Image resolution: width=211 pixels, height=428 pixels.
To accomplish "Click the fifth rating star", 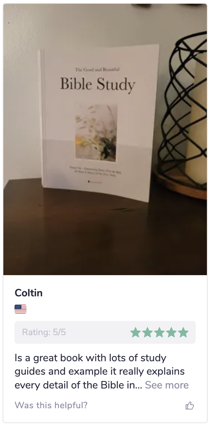I will (183, 333).
